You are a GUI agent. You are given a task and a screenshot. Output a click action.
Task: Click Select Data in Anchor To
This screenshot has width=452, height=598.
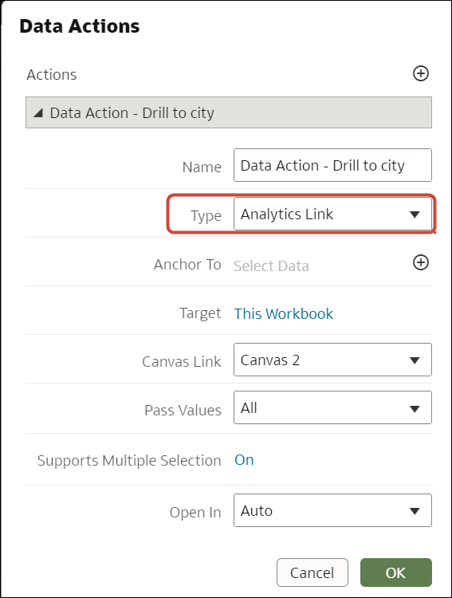[271, 266]
